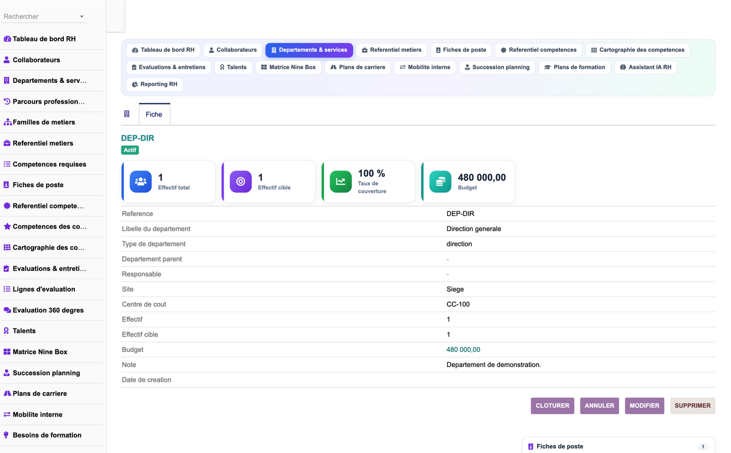Viewport: 731px width, 453px height.
Task: Click the DEP-DIR heading
Action: (138, 138)
